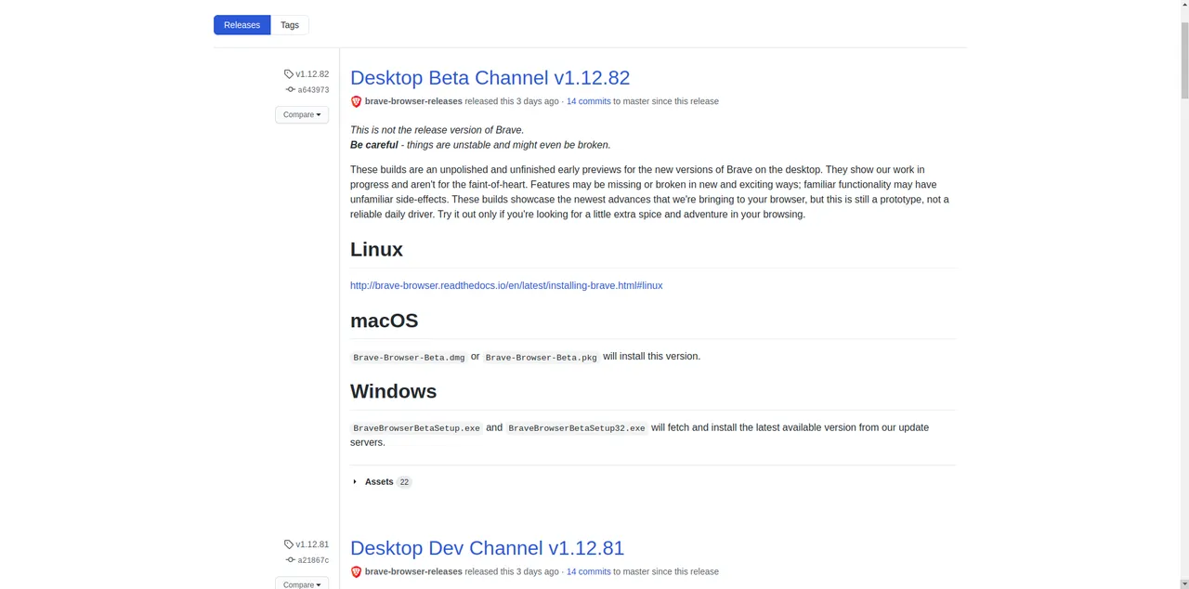
Task: Click the tag icon beside v1.12.81
Action: [289, 544]
